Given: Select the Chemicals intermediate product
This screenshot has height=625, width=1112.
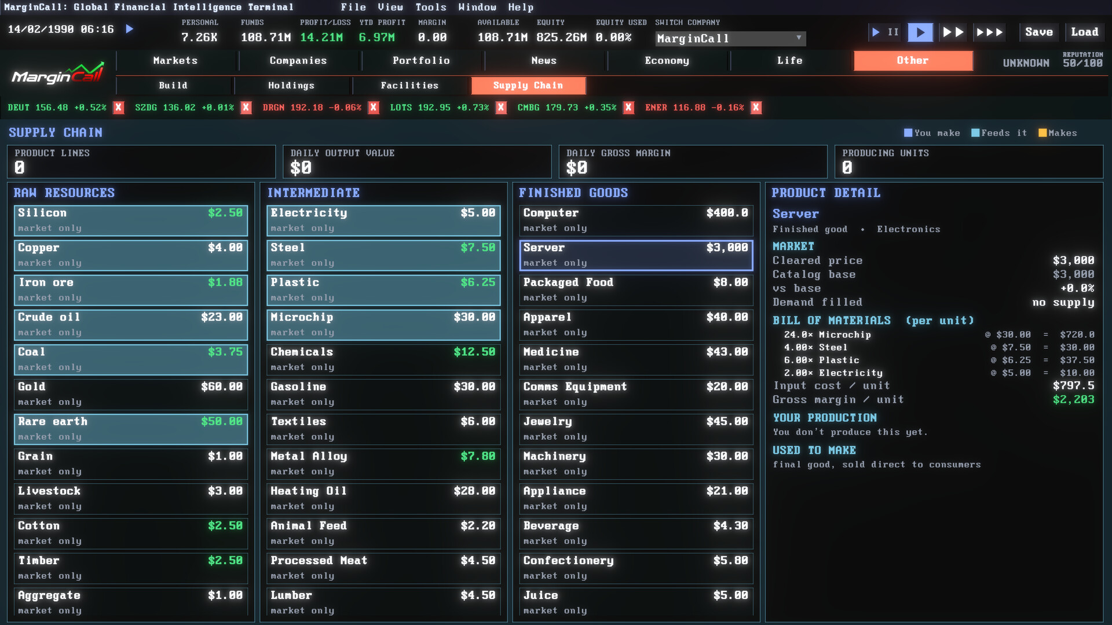Looking at the screenshot, I should pos(383,359).
